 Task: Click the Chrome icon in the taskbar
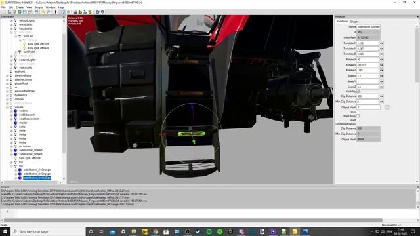point(156,231)
